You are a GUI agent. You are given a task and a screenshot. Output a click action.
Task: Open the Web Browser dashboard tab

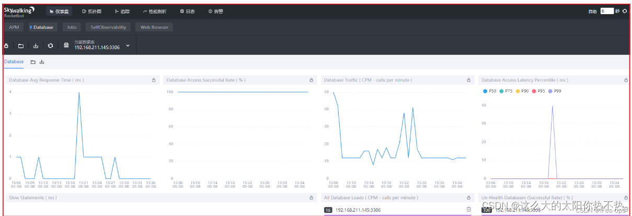[154, 27]
